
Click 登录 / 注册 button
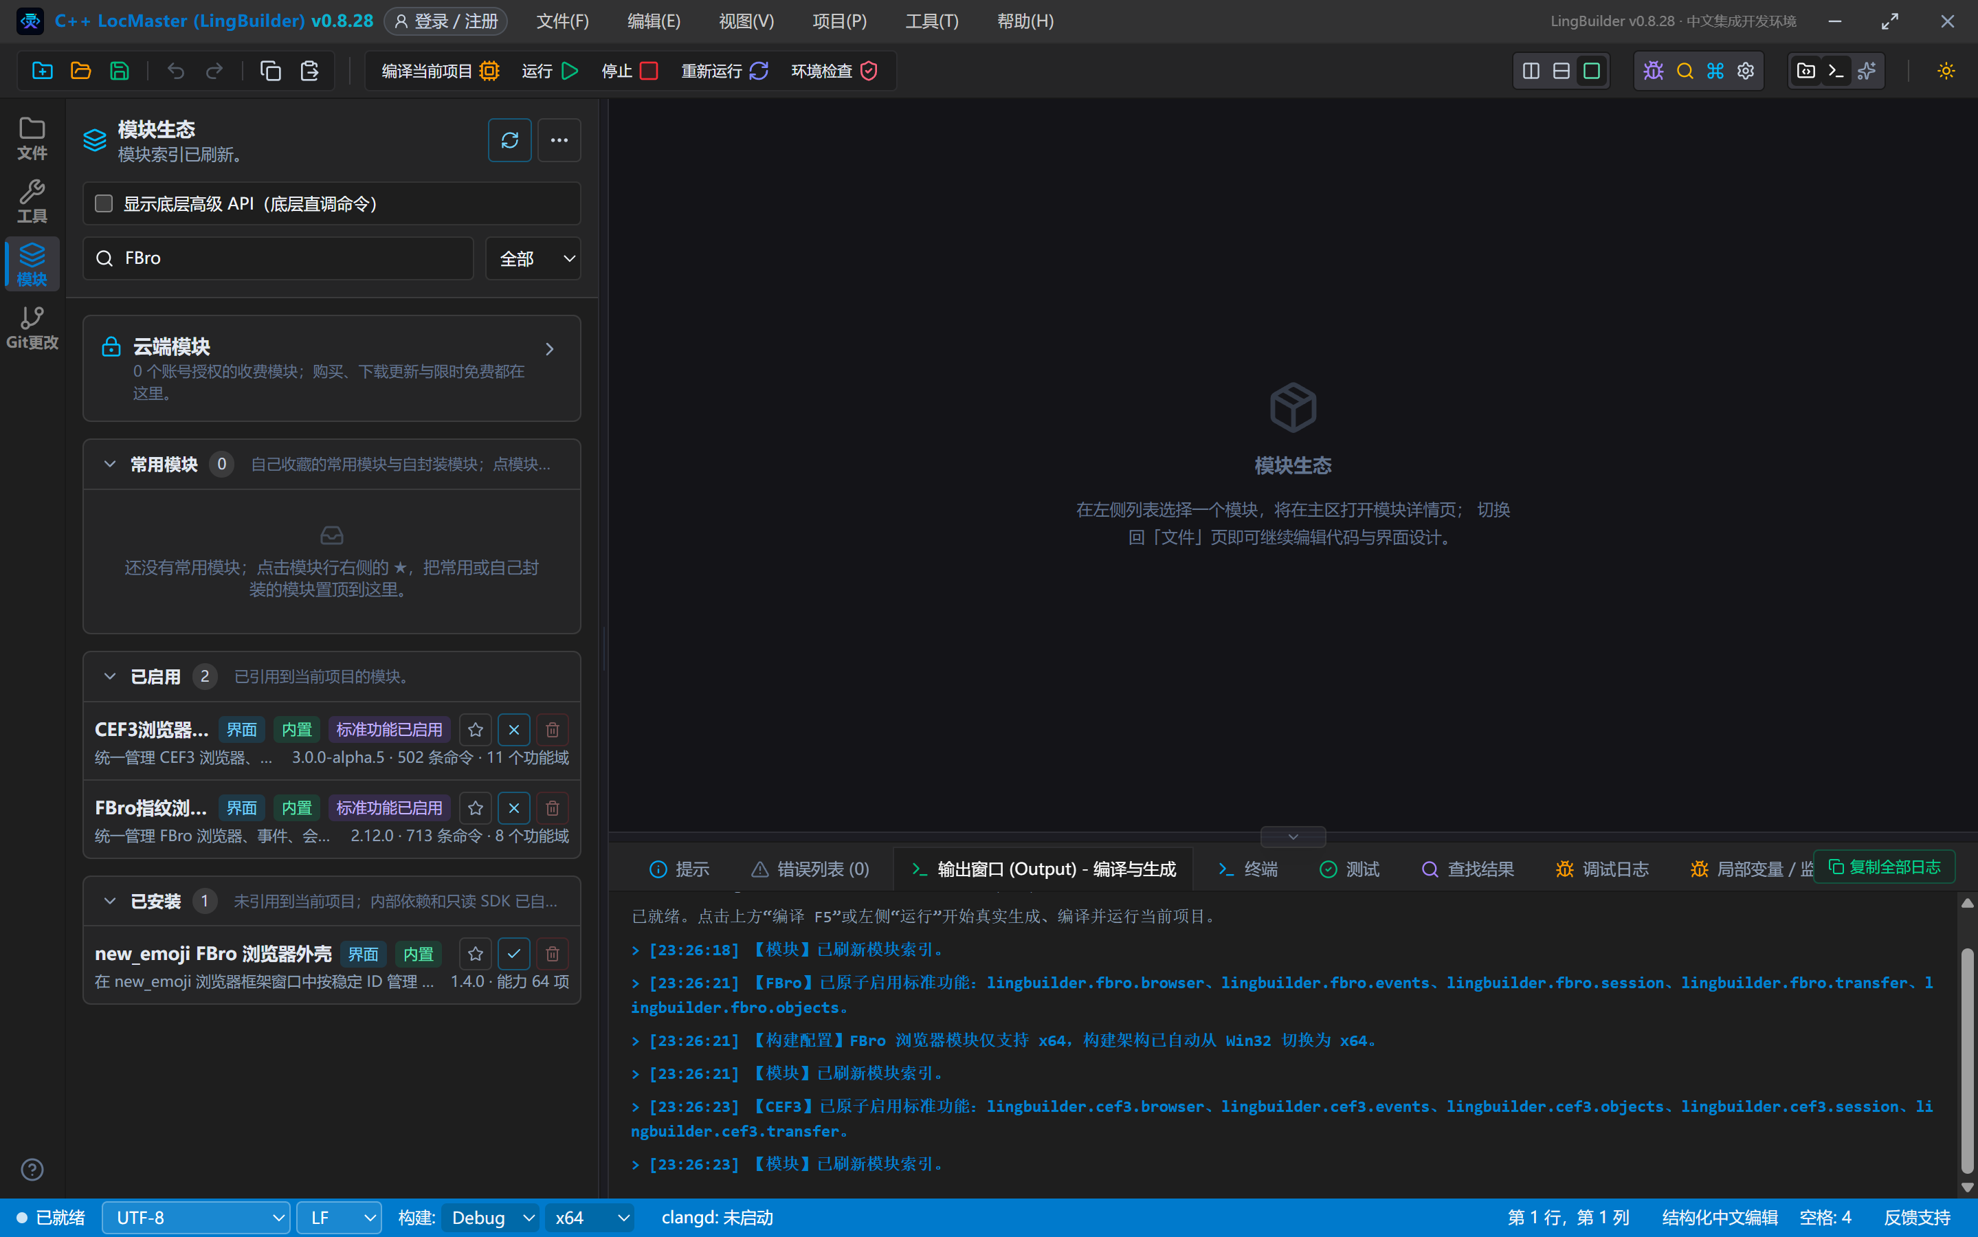pos(446,21)
